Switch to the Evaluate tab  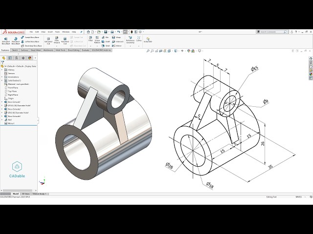pos(86,50)
